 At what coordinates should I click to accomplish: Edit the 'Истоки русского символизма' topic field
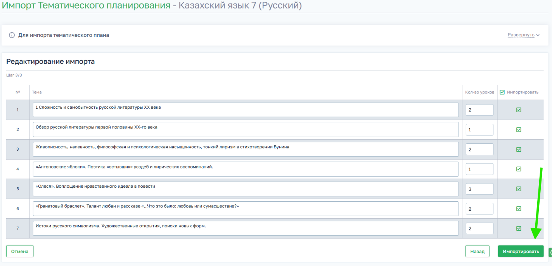point(246,228)
